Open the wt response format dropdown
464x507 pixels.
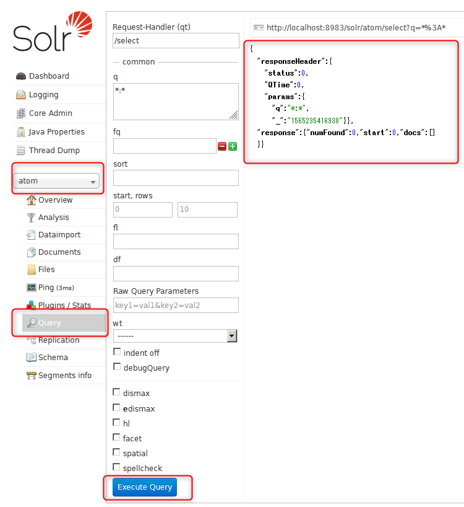[176, 336]
